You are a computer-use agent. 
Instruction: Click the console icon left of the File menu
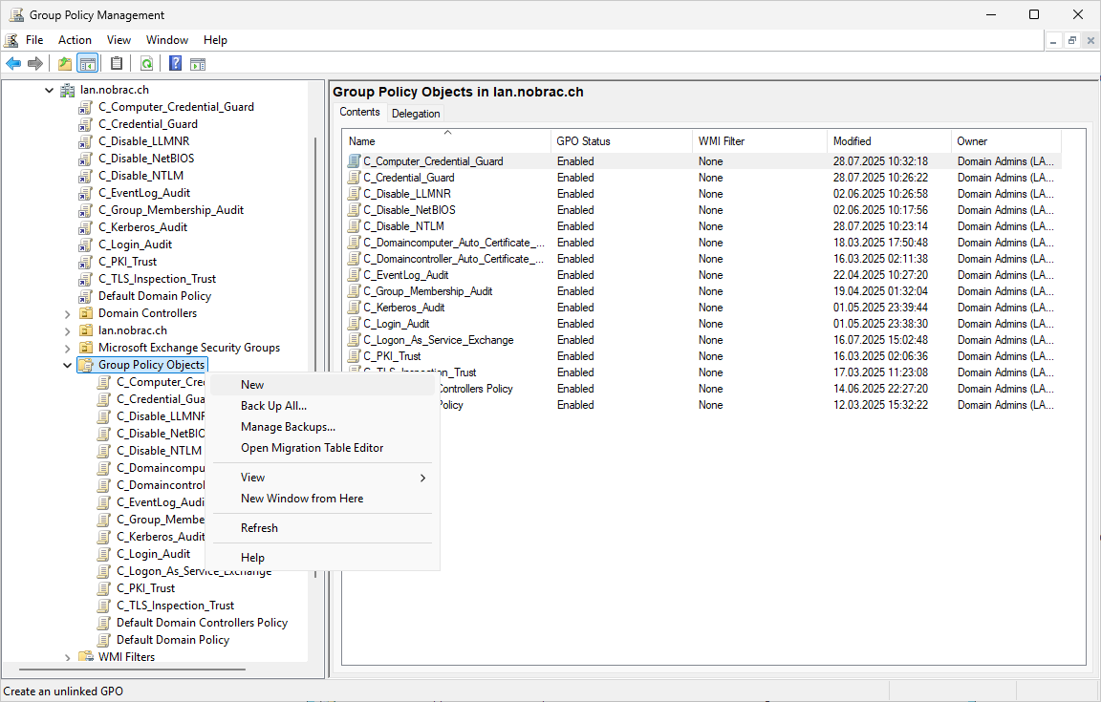[x=11, y=40]
